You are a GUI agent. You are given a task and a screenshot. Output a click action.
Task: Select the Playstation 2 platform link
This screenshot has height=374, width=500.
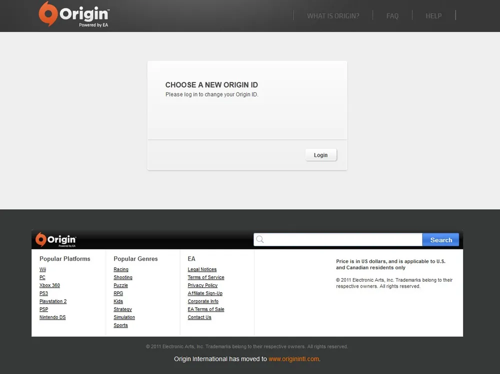click(x=53, y=302)
